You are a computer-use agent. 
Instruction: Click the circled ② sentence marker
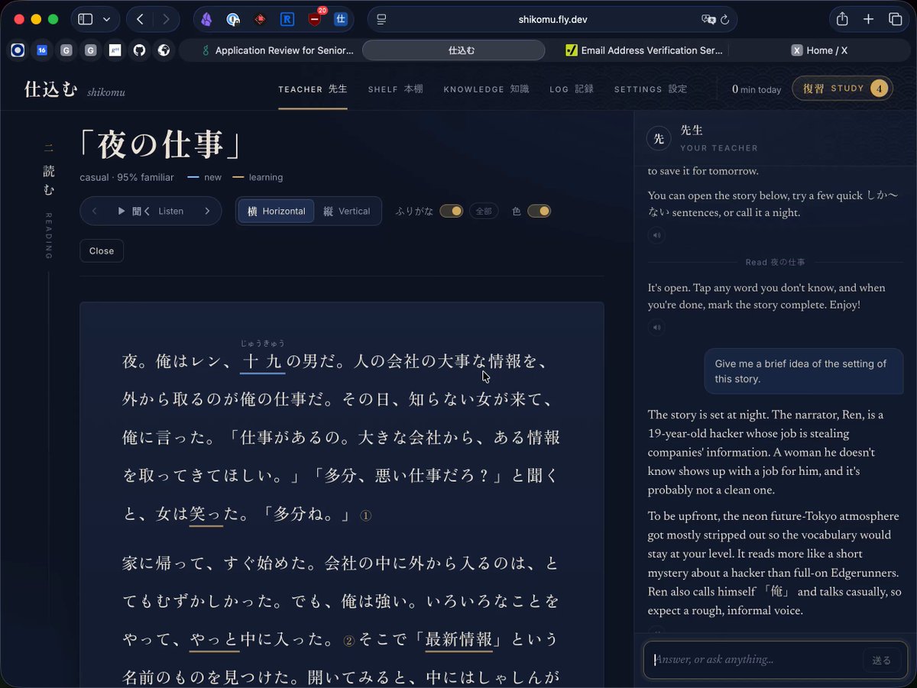[349, 641]
